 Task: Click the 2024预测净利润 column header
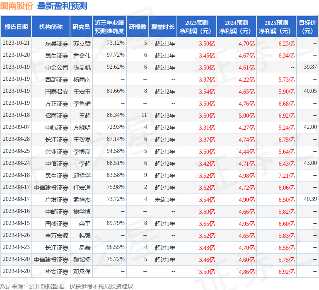pos(237,27)
